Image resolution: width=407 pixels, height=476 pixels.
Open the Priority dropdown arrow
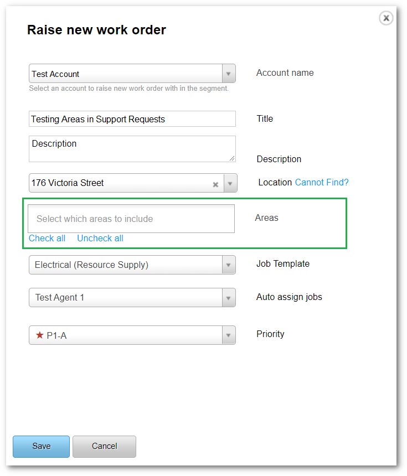point(229,335)
